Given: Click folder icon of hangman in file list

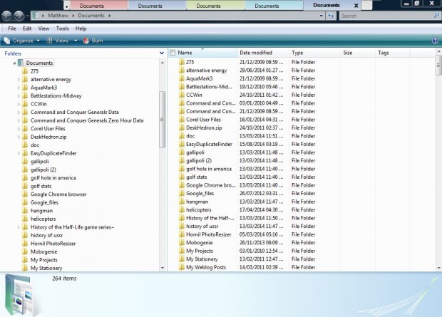Looking at the screenshot, I should pos(182,202).
